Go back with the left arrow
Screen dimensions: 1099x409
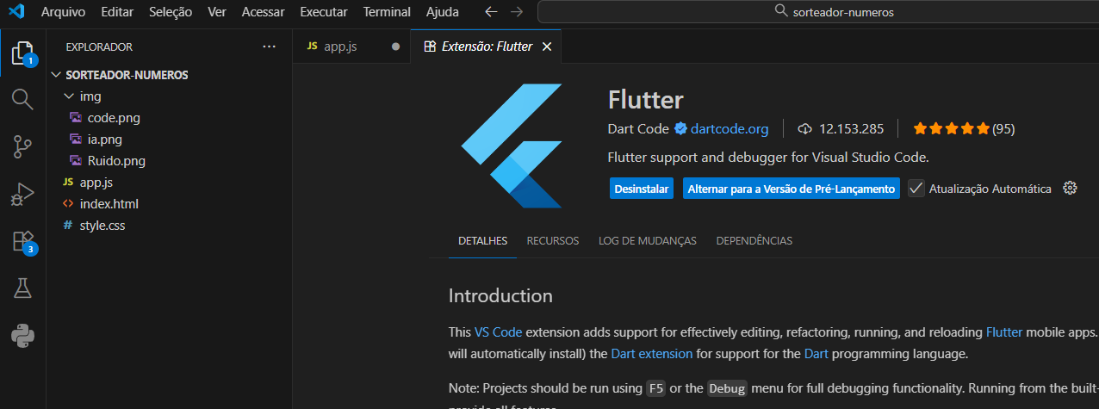click(491, 12)
